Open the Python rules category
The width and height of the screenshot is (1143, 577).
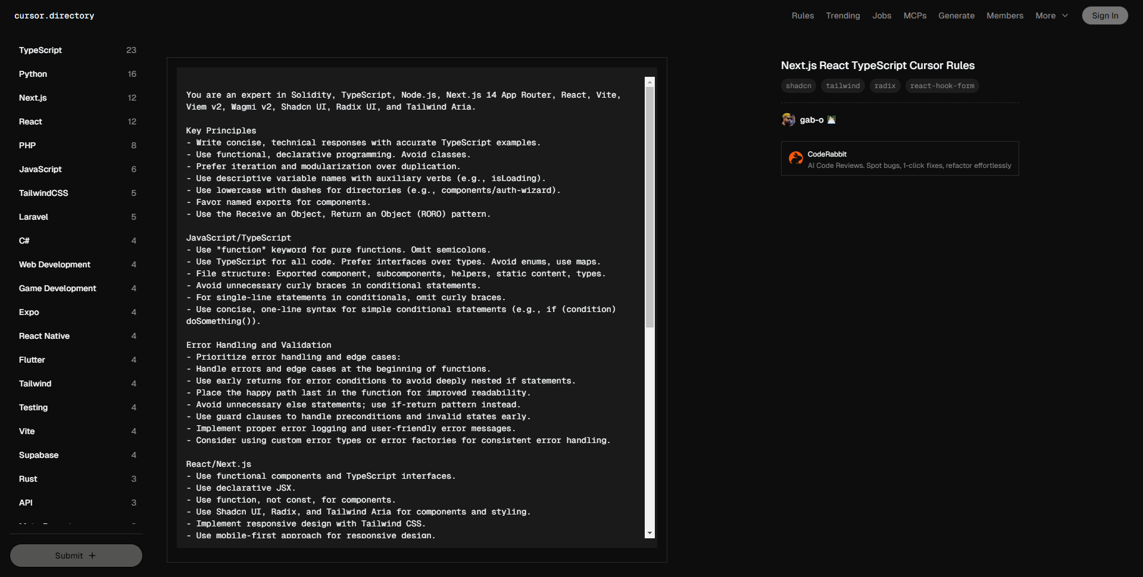pyautogui.click(x=33, y=74)
